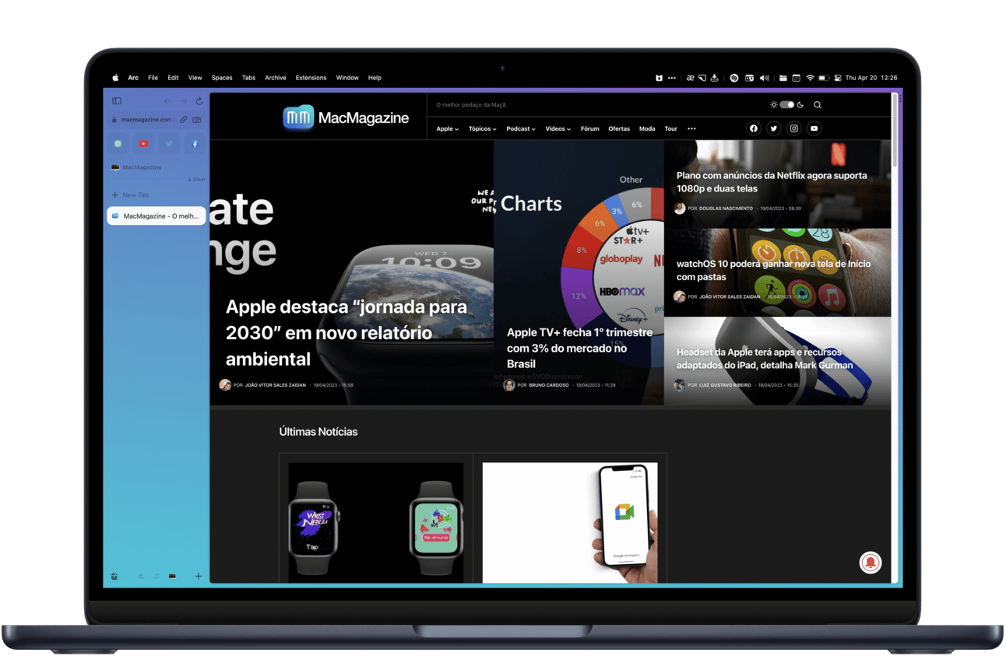Open the Tour link
Screen dimensions: 1006x656
point(670,129)
